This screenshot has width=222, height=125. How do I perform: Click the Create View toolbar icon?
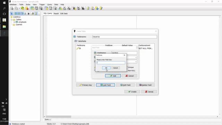60,8
